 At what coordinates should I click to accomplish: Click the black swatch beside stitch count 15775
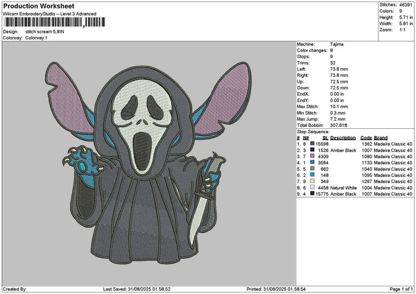312,193
